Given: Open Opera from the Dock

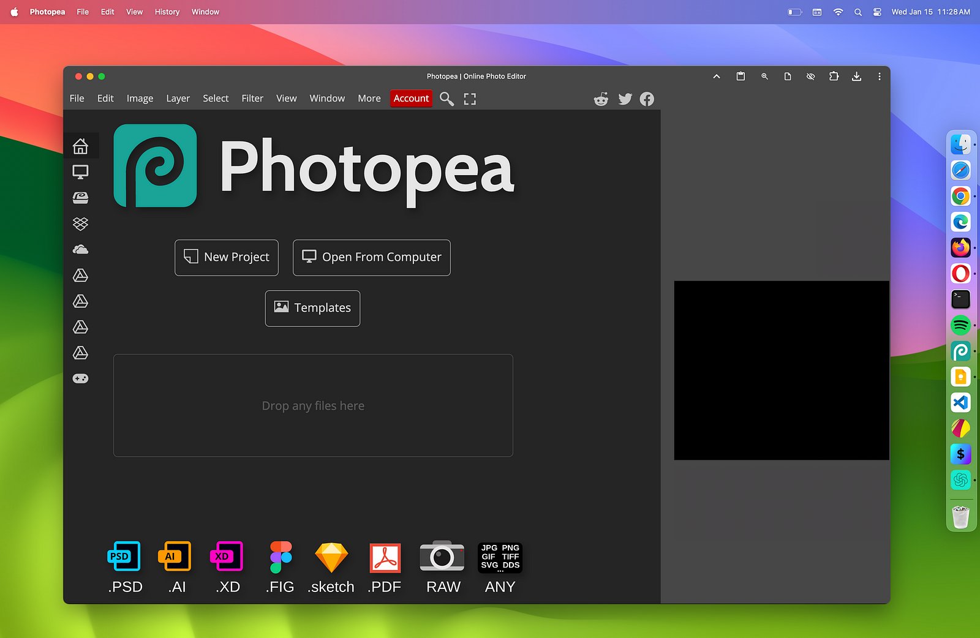Looking at the screenshot, I should pyautogui.click(x=961, y=273).
